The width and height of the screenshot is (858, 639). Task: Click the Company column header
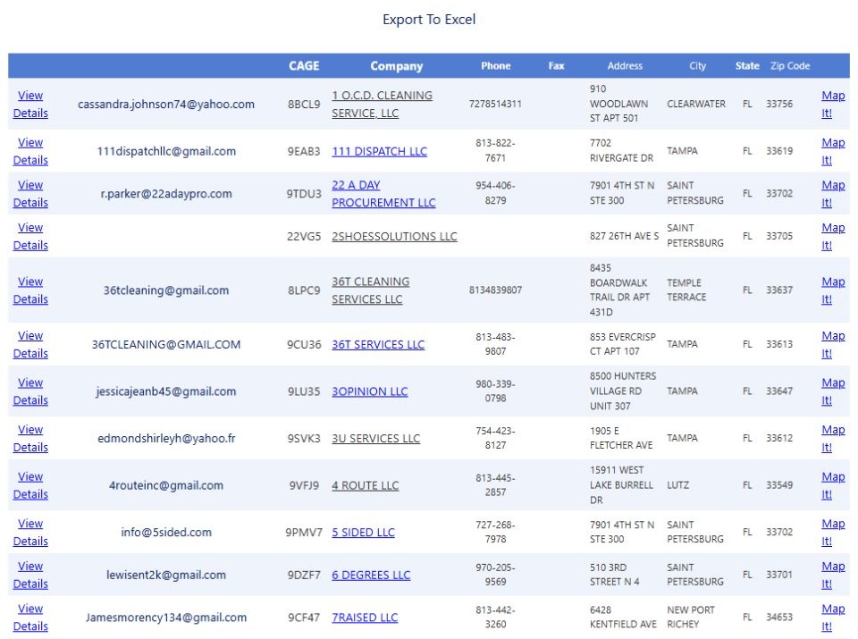point(397,66)
